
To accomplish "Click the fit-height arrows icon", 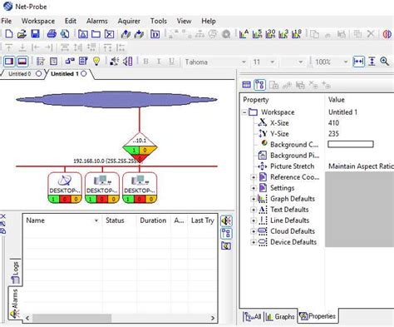I will pos(372,62).
